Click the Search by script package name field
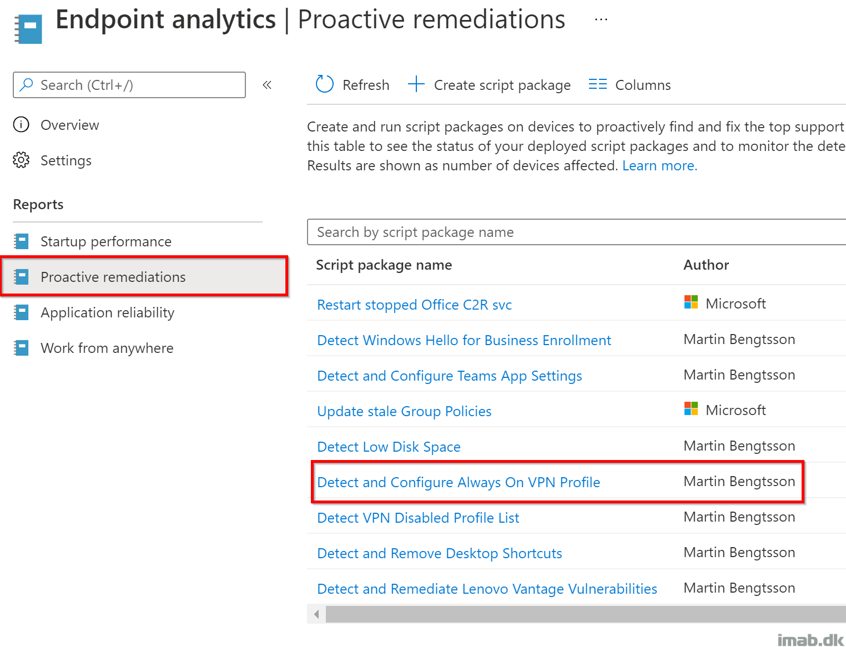Image resolution: width=846 pixels, height=647 pixels. point(576,232)
